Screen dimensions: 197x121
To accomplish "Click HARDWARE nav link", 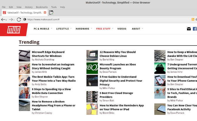I will 82,29.
